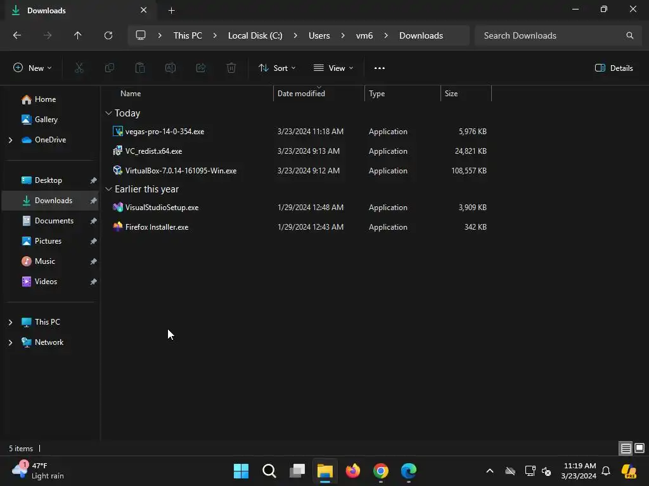
Task: Select the vegas-pro-14-0-354.exe file icon
Action: (117, 132)
